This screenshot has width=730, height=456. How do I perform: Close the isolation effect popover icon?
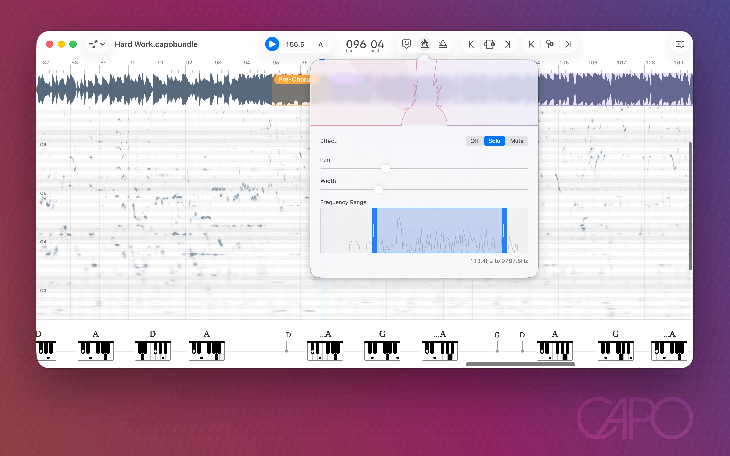424,44
